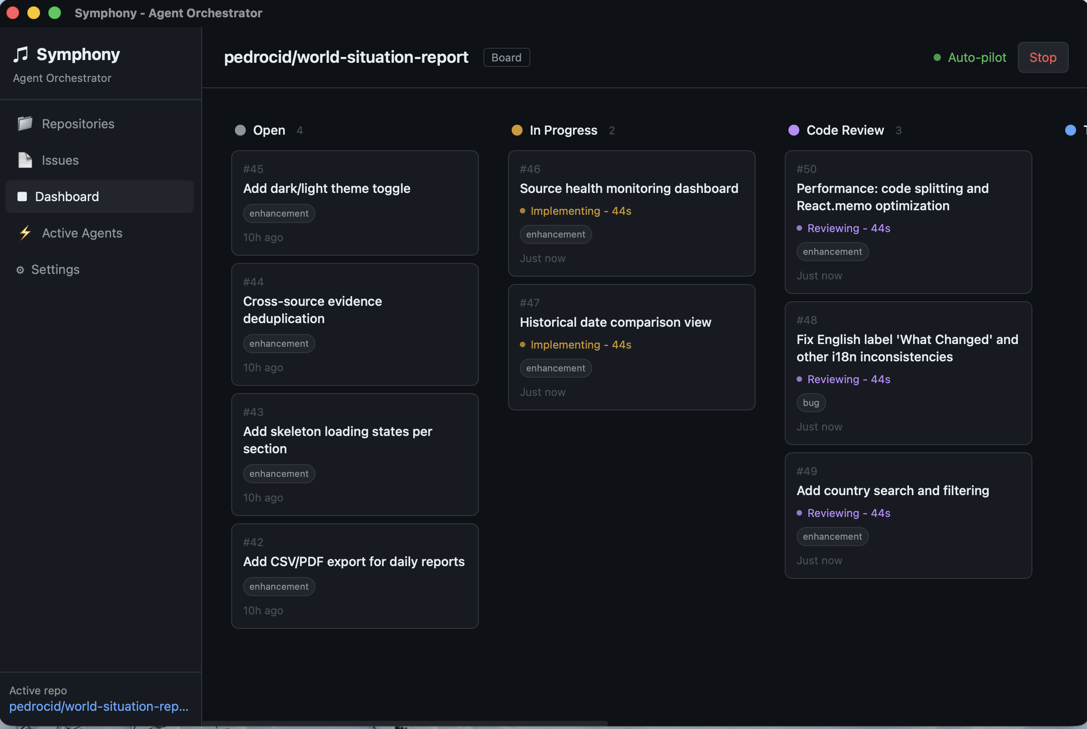The width and height of the screenshot is (1087, 729).
Task: Click the In Progress column status dot
Action: (x=517, y=130)
